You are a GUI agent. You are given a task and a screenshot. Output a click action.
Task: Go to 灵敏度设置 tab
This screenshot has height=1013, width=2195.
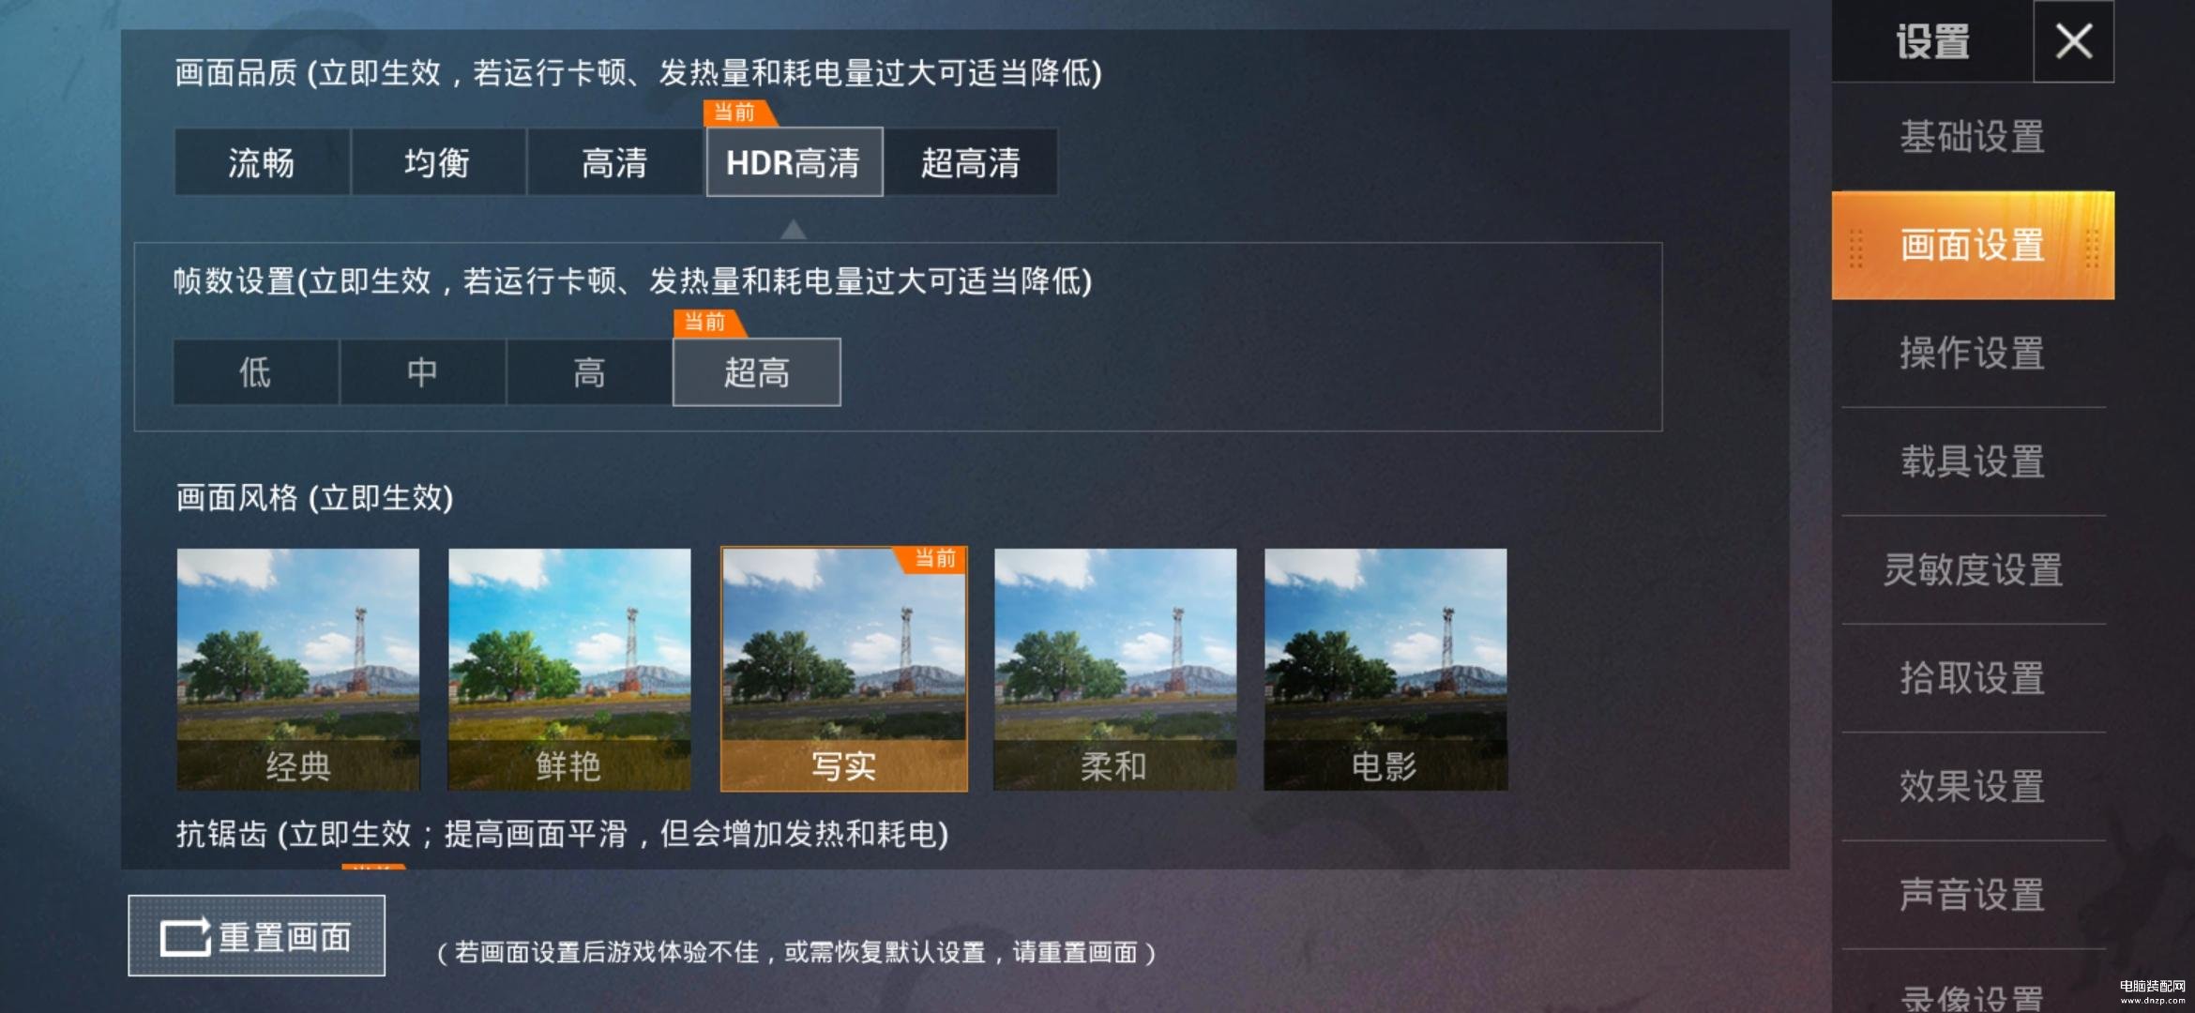[1973, 570]
